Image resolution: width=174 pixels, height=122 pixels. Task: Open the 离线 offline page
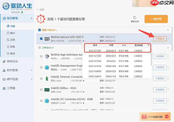pyautogui.click(x=11, y=54)
